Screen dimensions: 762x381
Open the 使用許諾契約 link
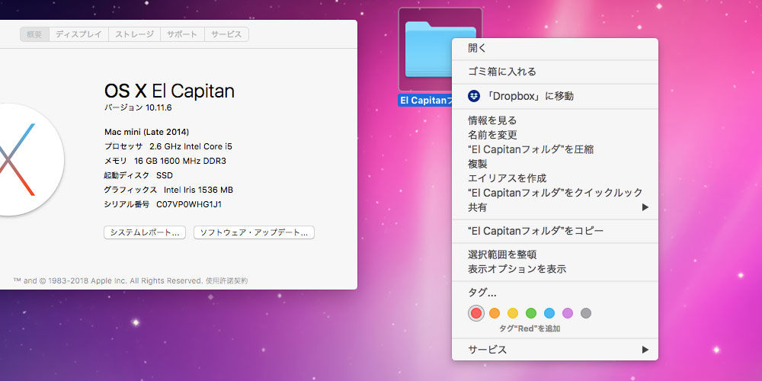(226, 281)
